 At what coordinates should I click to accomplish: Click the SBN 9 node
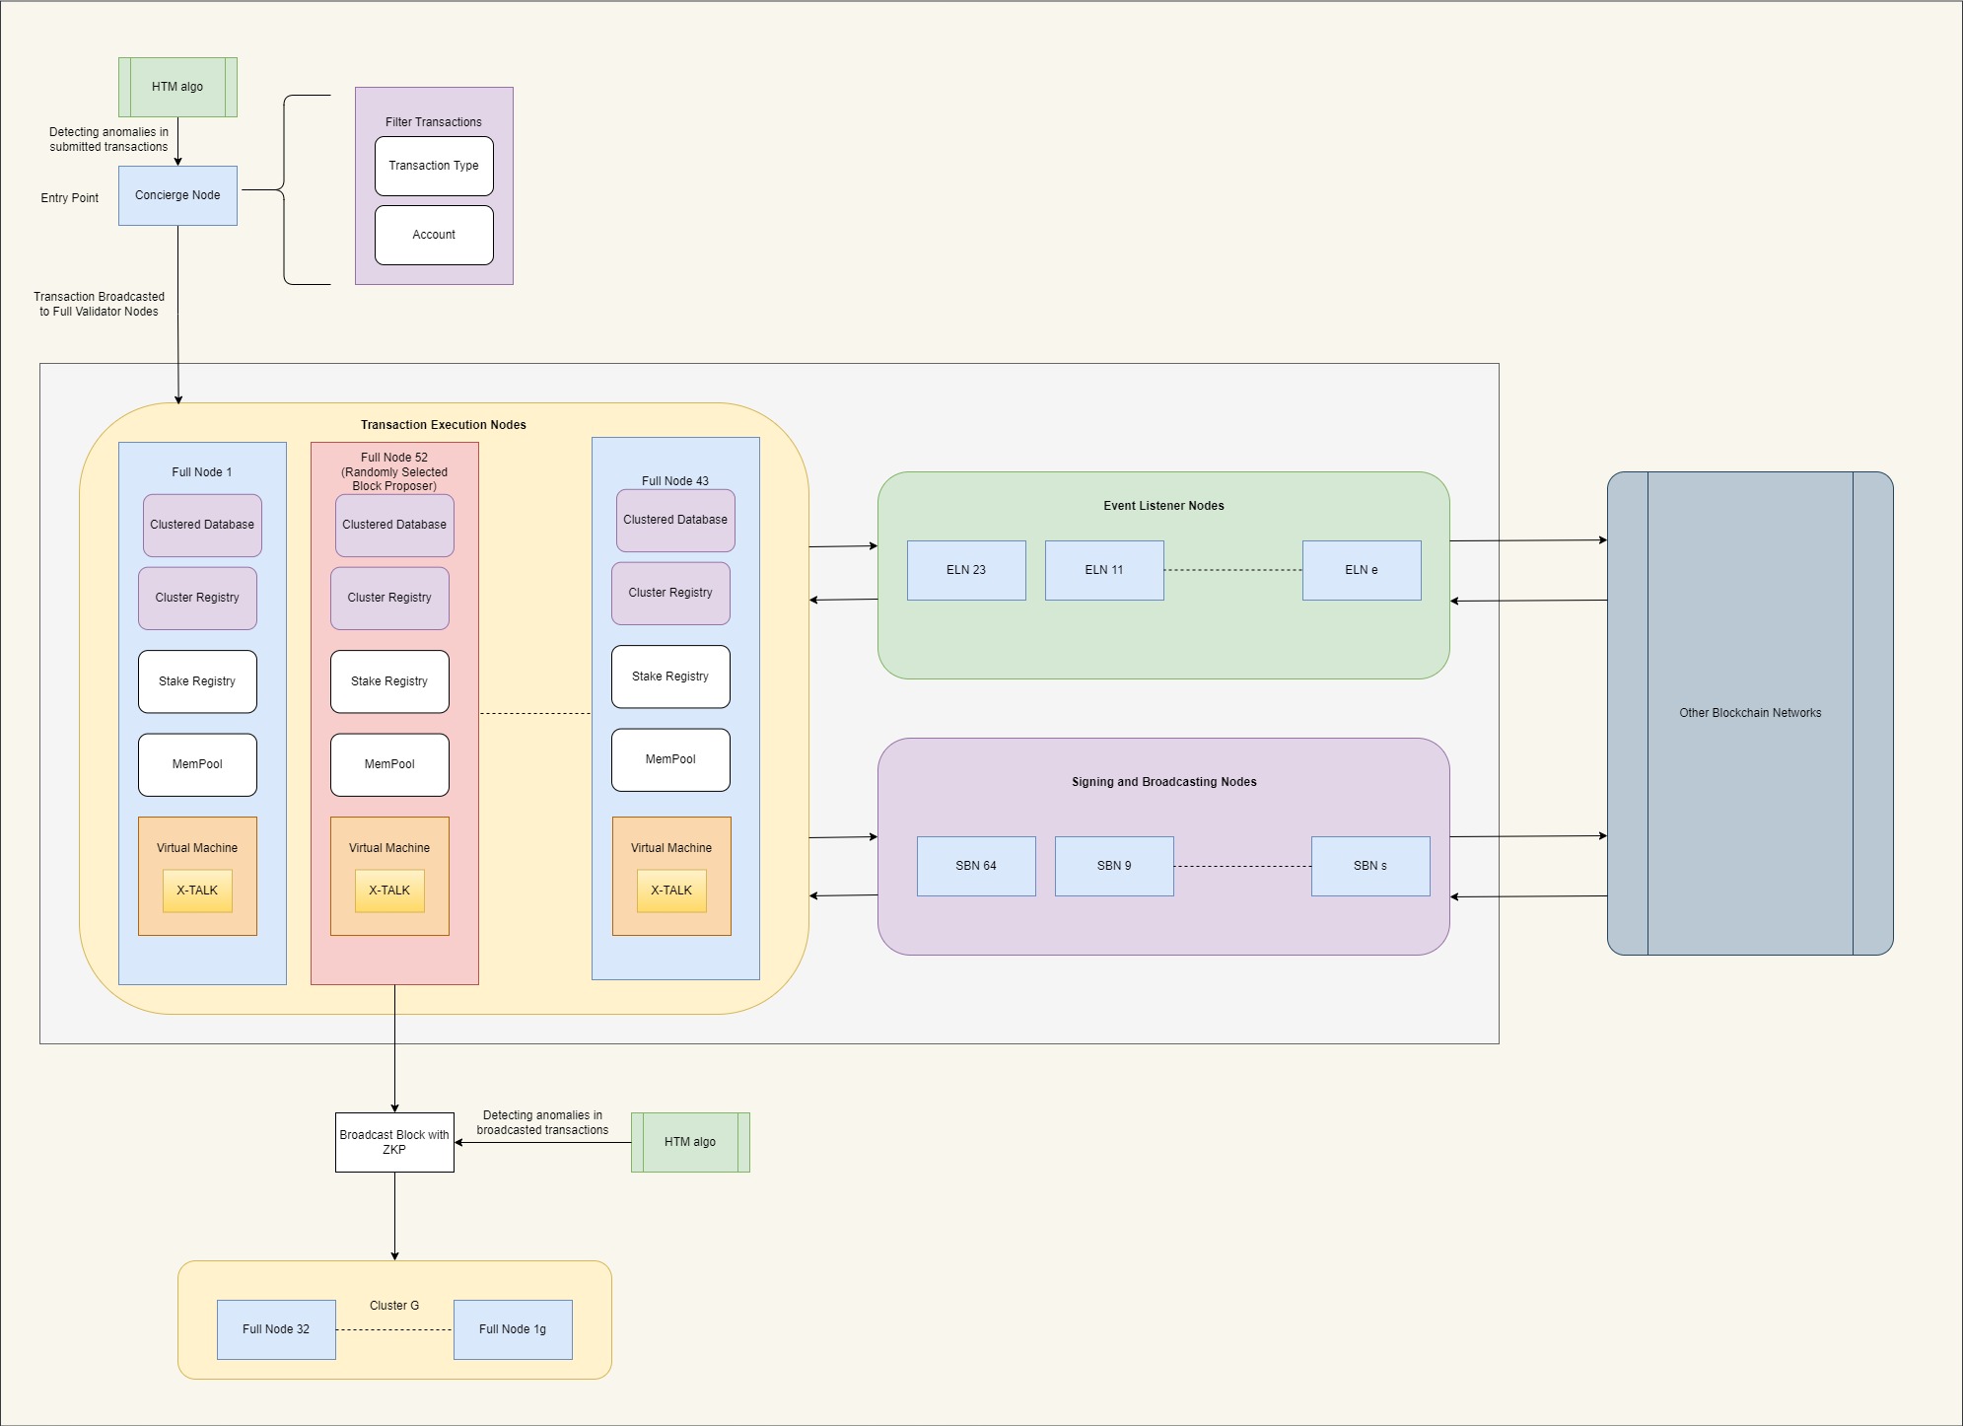1114,866
